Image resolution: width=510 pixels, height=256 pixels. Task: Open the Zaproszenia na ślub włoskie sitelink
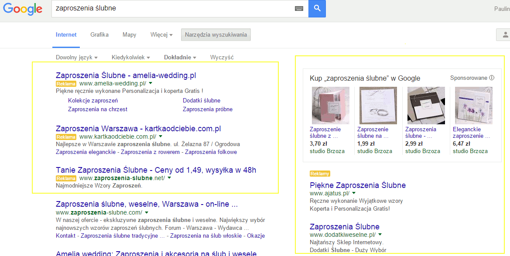pos(206,236)
